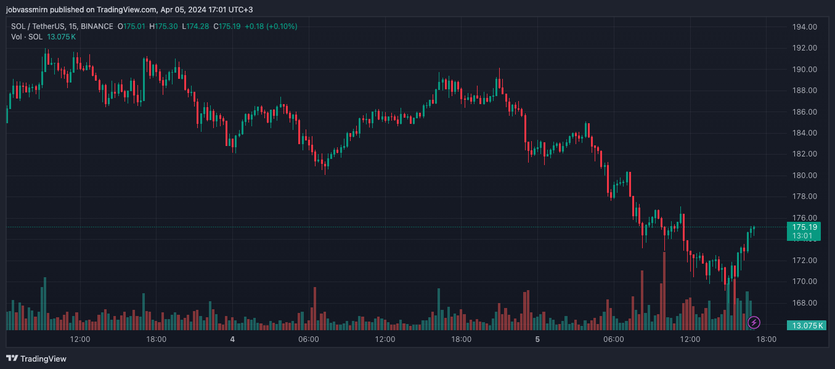Click the date label 4 on time axis
Image resolution: width=835 pixels, height=369 pixels.
(232, 339)
